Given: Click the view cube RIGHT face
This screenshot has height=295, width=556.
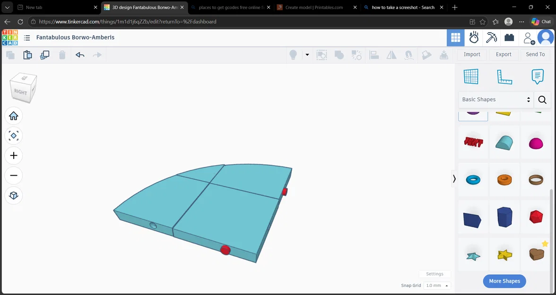Looking at the screenshot, I should coord(21,91).
